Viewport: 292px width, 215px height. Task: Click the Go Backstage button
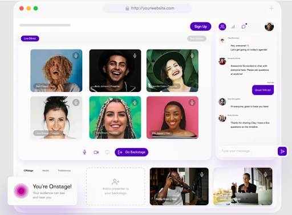tap(131, 152)
